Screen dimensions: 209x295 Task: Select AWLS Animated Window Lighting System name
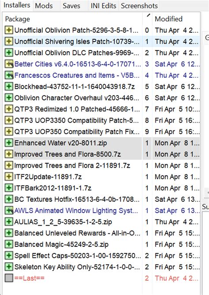pyautogui.click(x=76, y=211)
